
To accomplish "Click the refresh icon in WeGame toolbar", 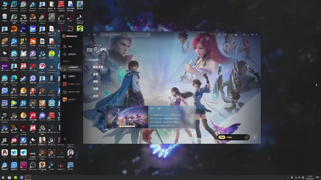I will [94, 35].
